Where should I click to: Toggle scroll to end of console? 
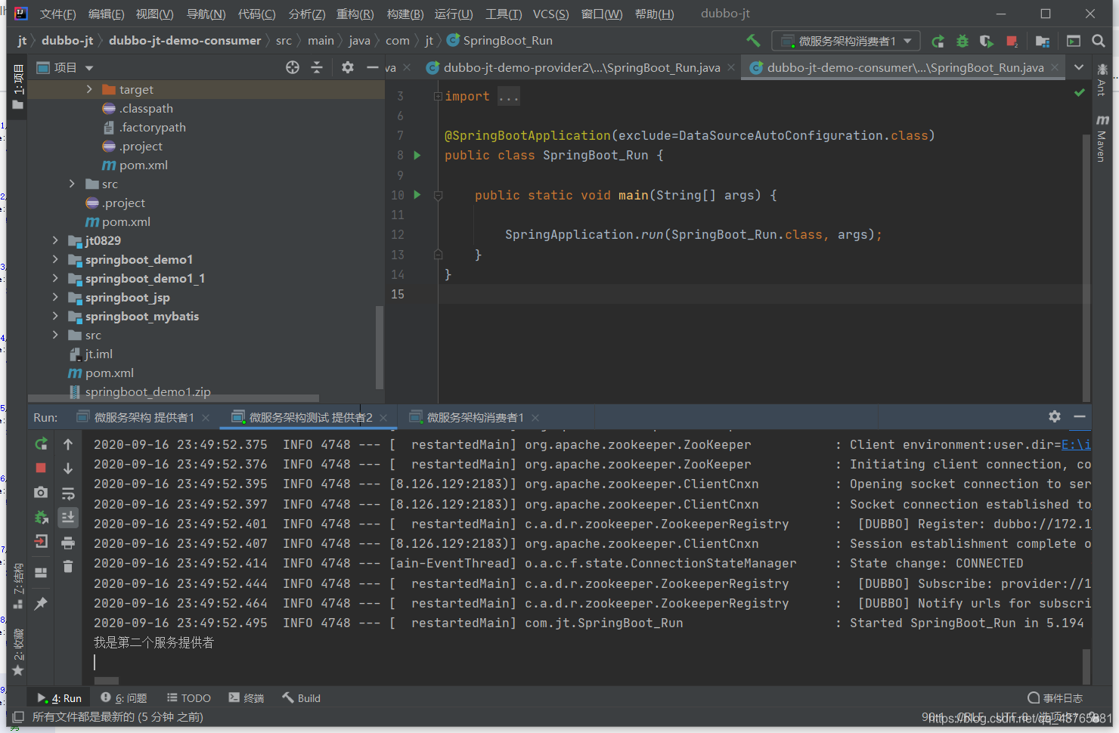coord(68,518)
